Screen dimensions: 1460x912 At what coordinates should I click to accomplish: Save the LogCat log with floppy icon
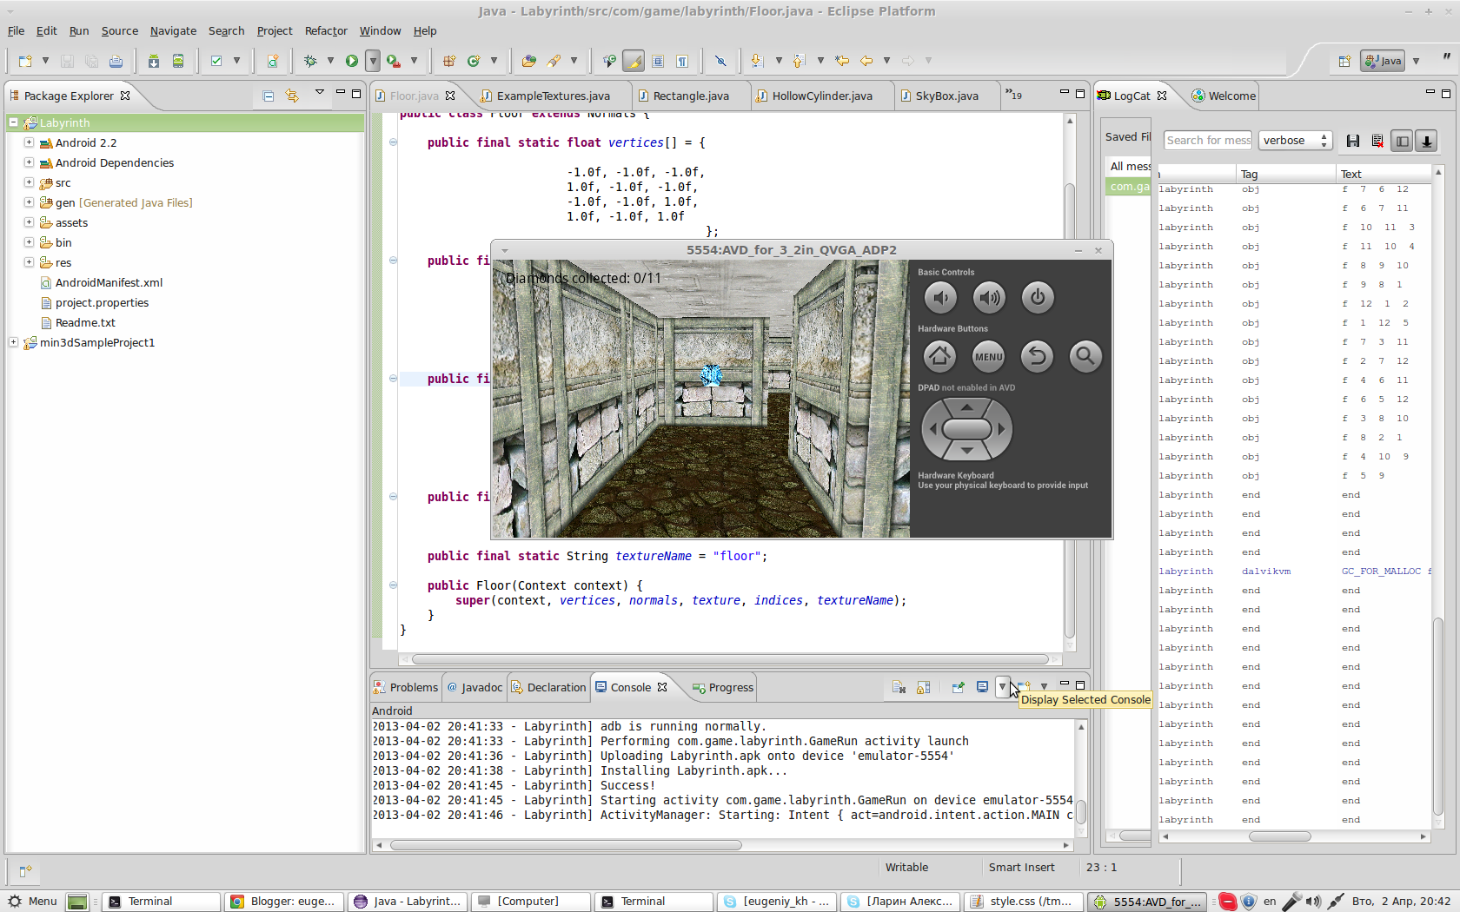[1352, 141]
